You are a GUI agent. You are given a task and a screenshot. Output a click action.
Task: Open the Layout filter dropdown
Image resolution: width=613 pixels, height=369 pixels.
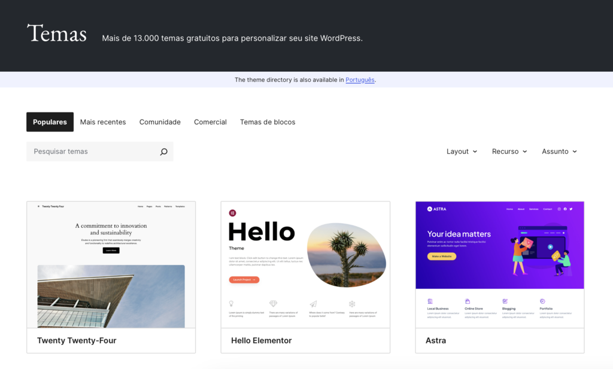461,151
